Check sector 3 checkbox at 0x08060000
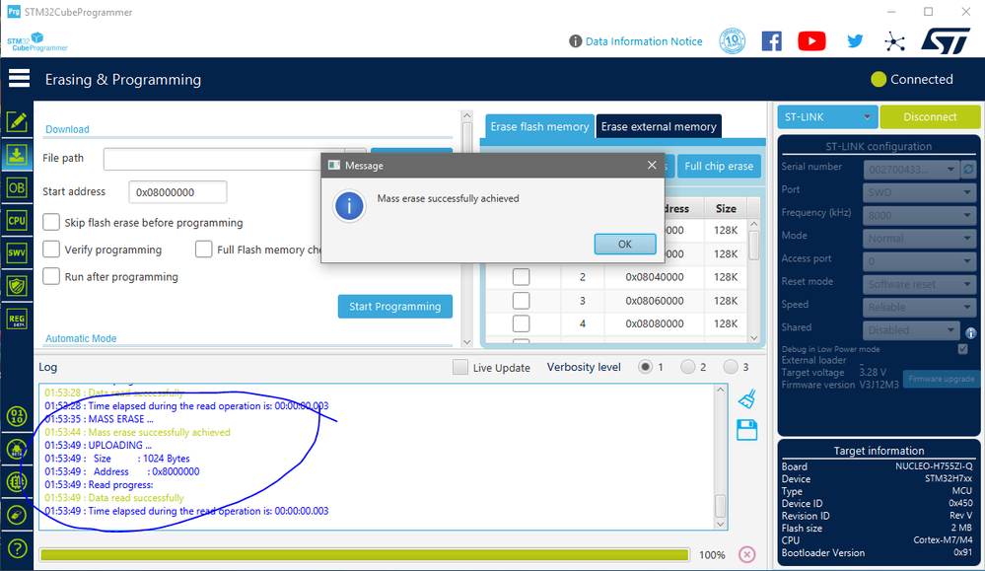Image resolution: width=985 pixels, height=571 pixels. 521,300
